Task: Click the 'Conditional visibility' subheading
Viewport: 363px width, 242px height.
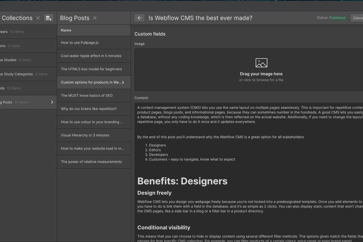Action: (164, 228)
